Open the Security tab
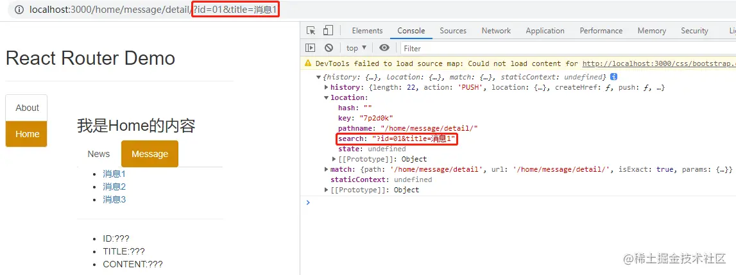This screenshot has height=275, width=736. coord(694,31)
